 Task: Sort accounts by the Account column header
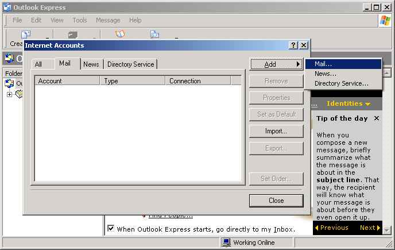click(x=67, y=81)
